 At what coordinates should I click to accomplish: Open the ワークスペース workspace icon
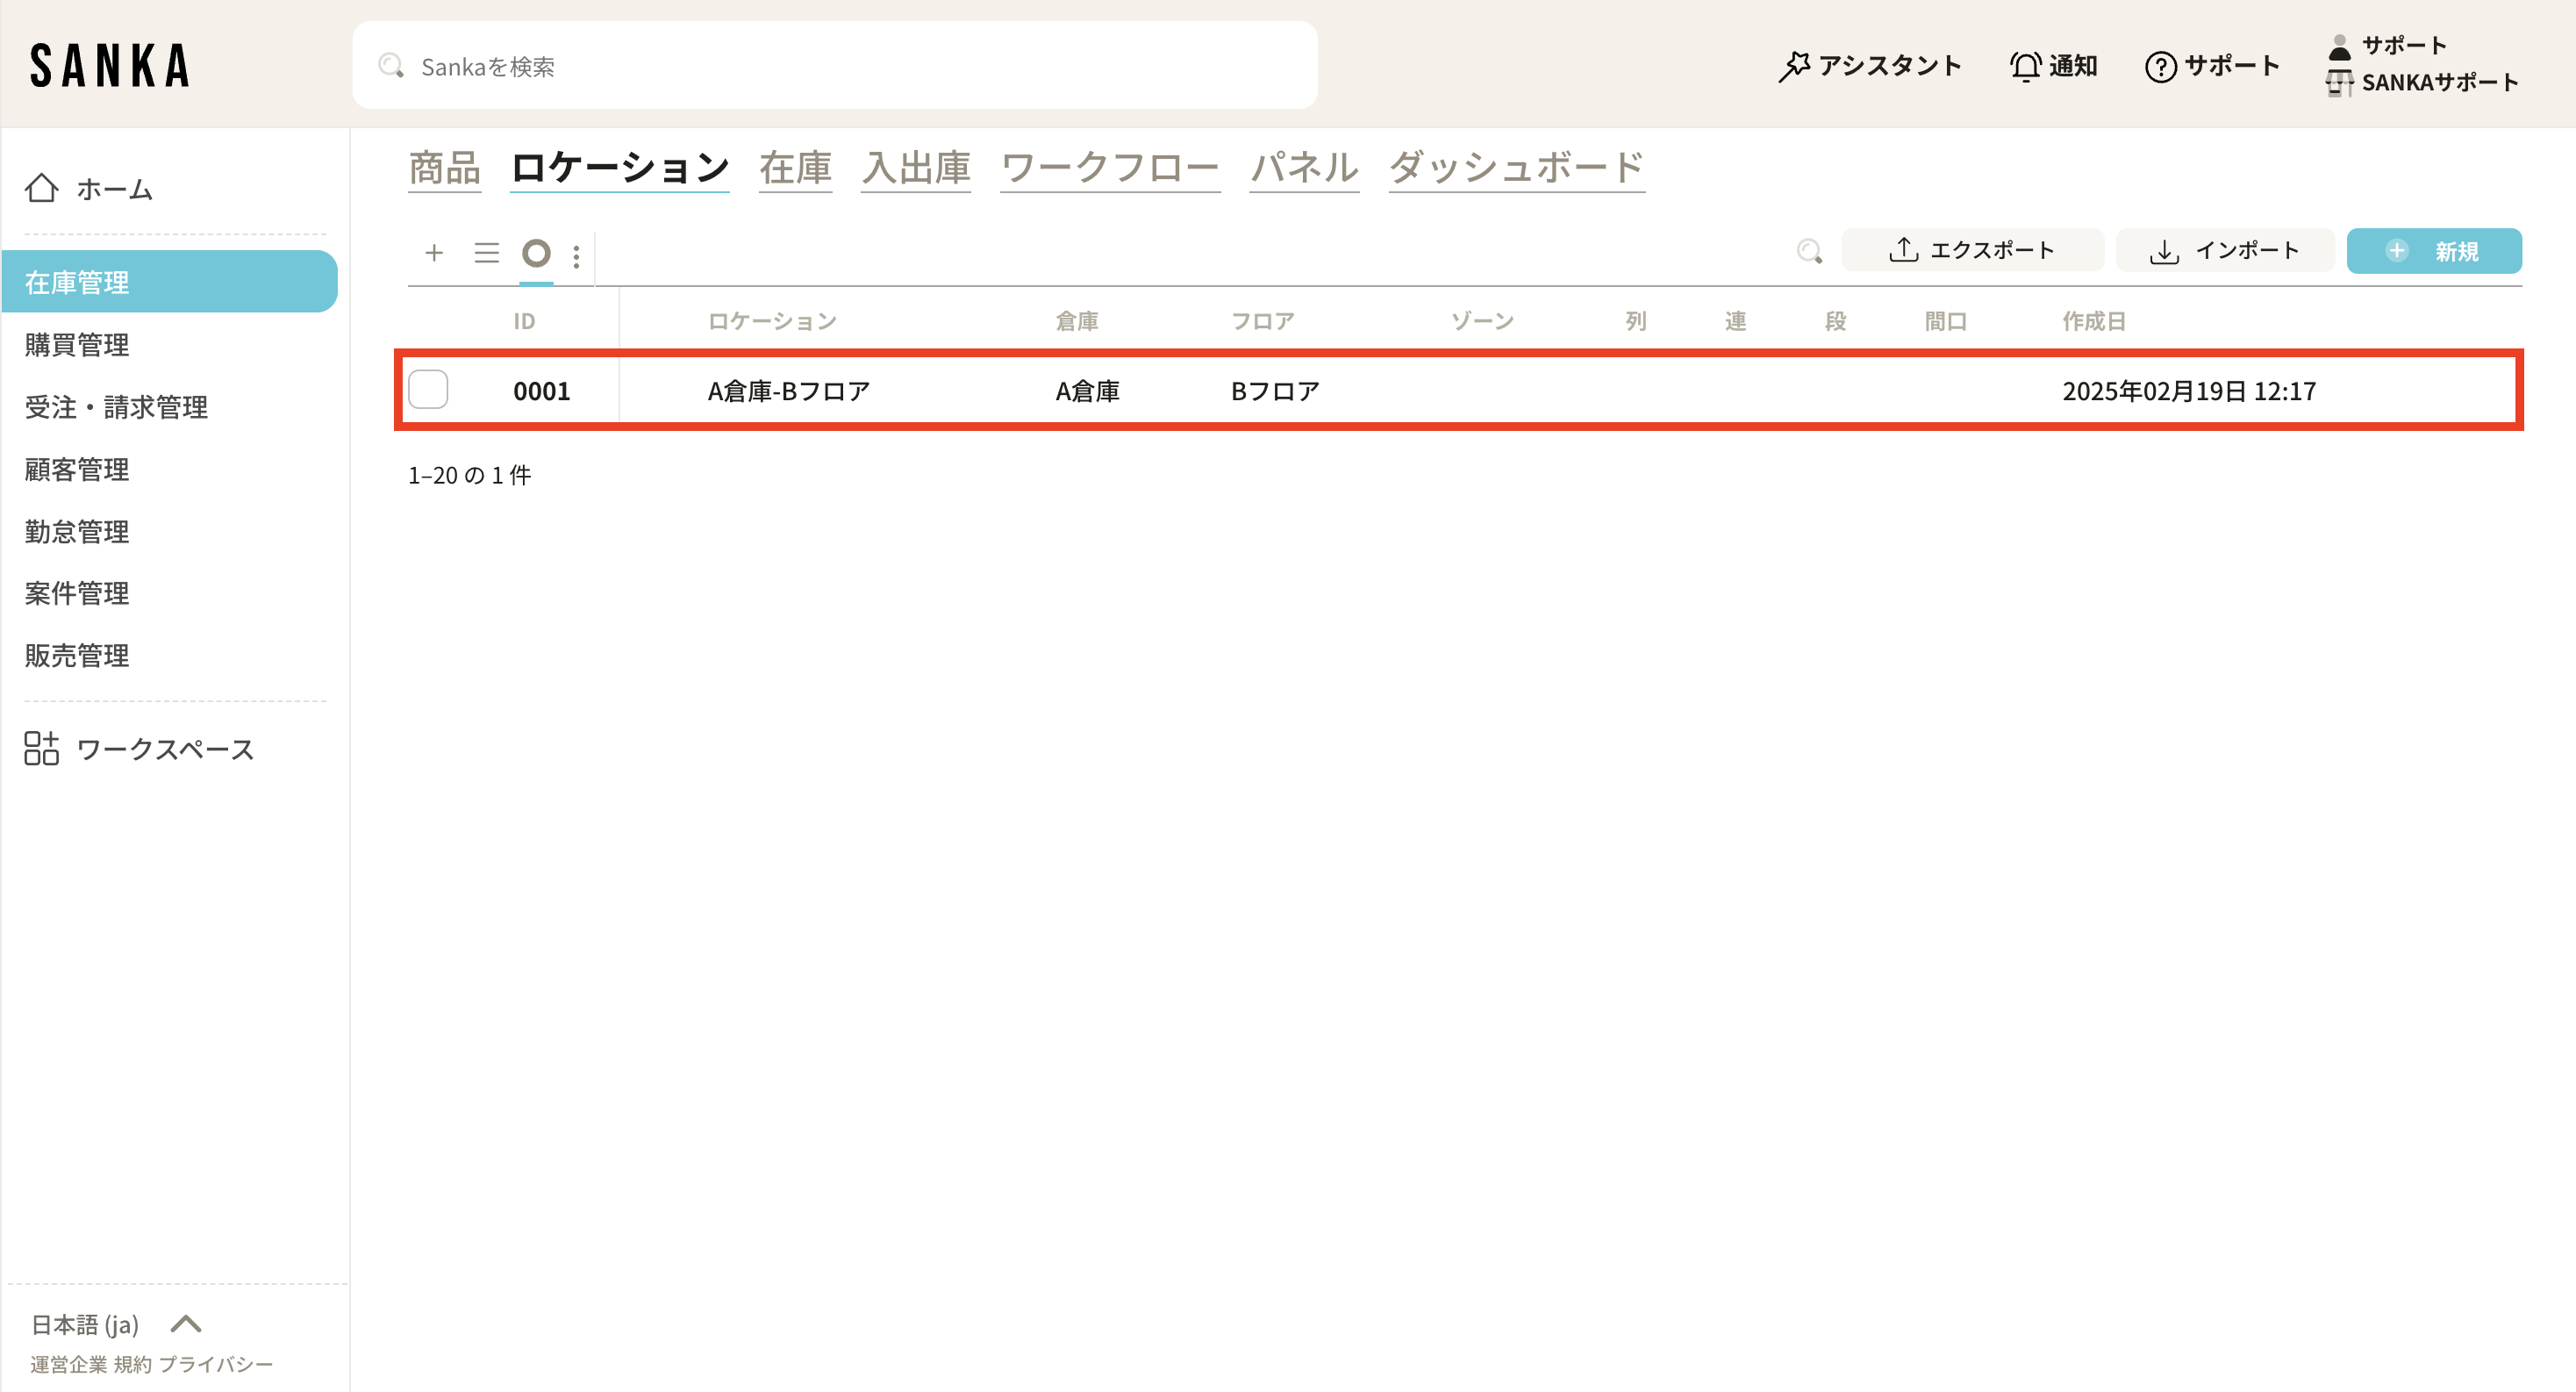coord(42,748)
